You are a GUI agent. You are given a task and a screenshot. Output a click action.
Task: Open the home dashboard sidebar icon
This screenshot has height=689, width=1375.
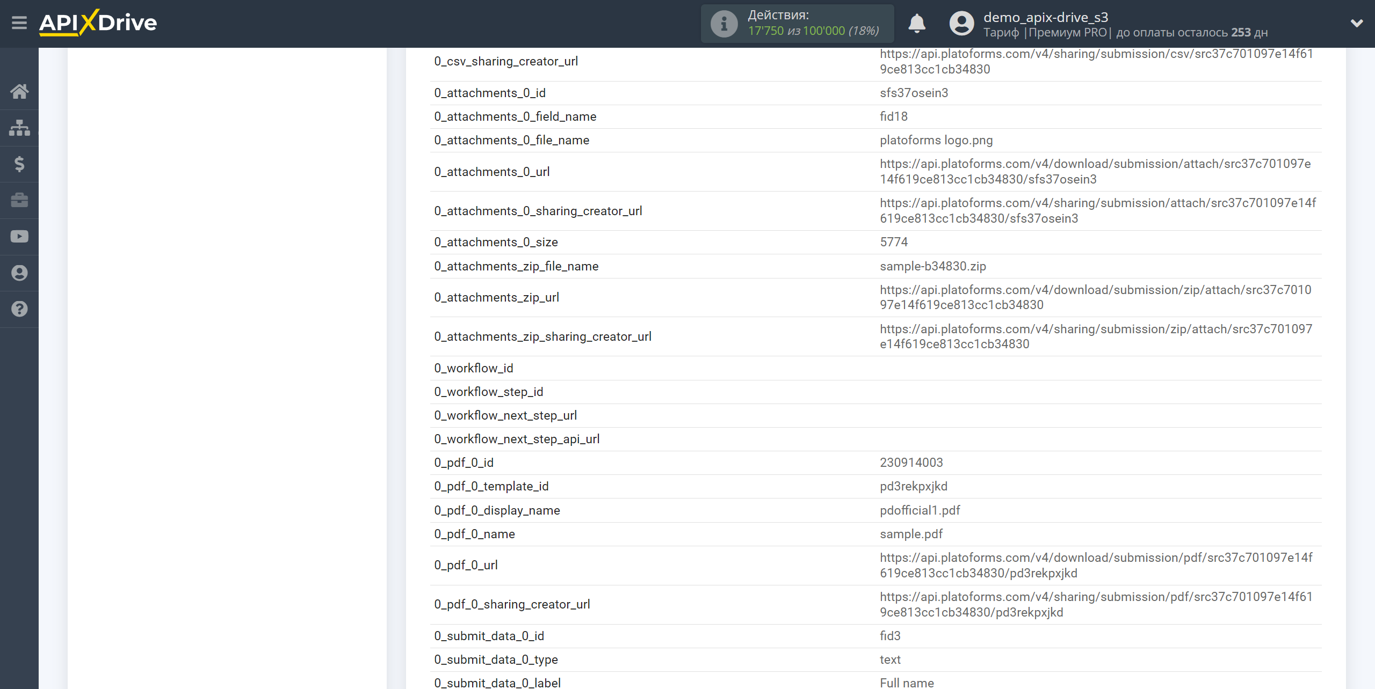[19, 91]
